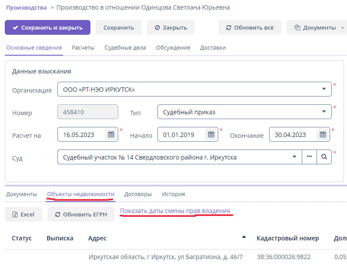Open calendar picker for Окончание date
The width and height of the screenshot is (347, 266).
click(323, 135)
